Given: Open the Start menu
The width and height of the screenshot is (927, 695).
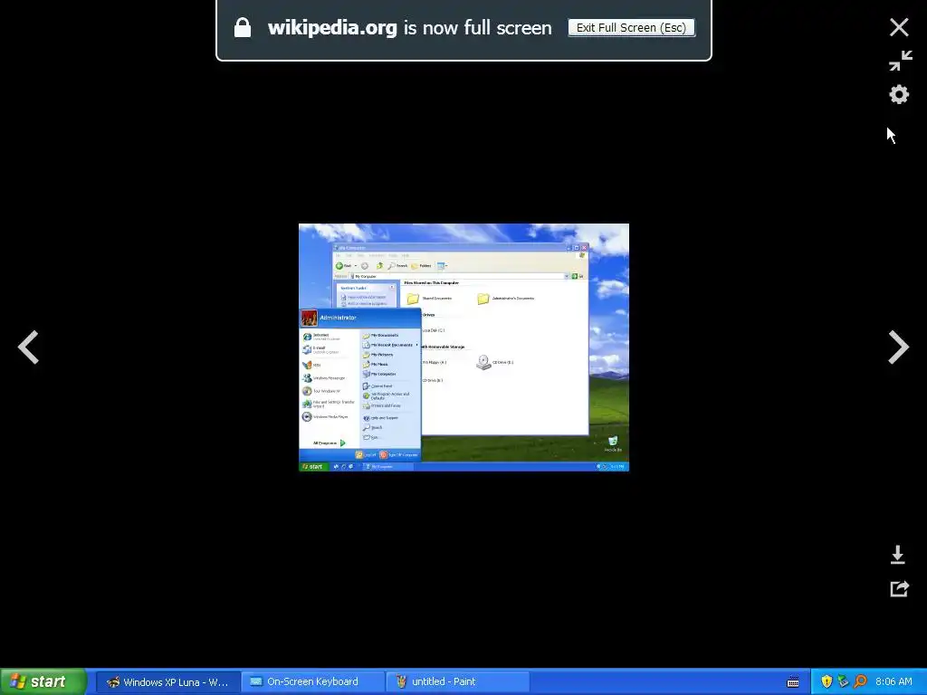Looking at the screenshot, I should [x=43, y=681].
